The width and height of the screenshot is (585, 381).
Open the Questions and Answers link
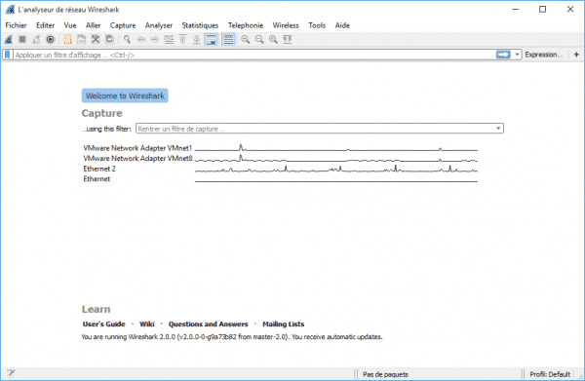click(x=209, y=324)
